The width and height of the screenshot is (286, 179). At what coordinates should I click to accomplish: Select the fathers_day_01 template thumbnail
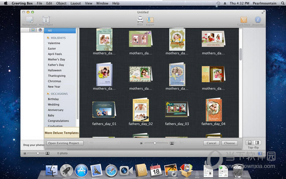104,109
